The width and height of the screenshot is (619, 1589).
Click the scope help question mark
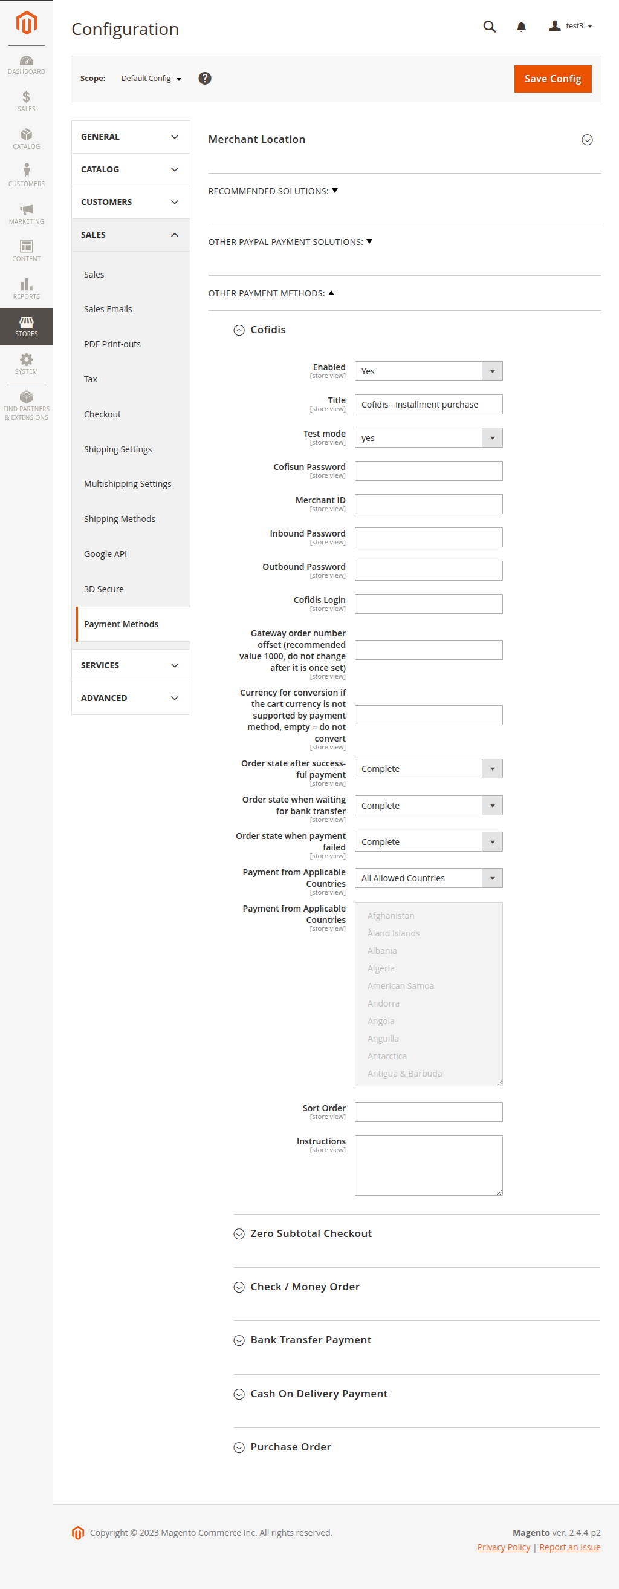[x=205, y=79]
